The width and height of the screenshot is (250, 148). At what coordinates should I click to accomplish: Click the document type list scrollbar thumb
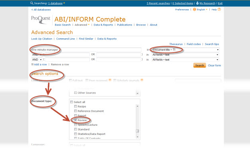[137, 131]
